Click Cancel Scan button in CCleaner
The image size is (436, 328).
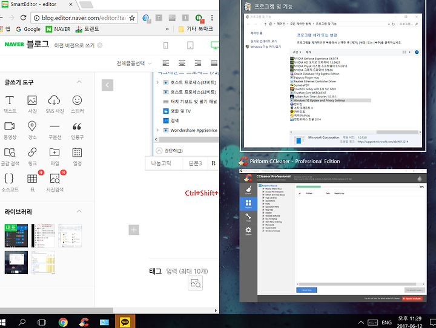[306, 290]
